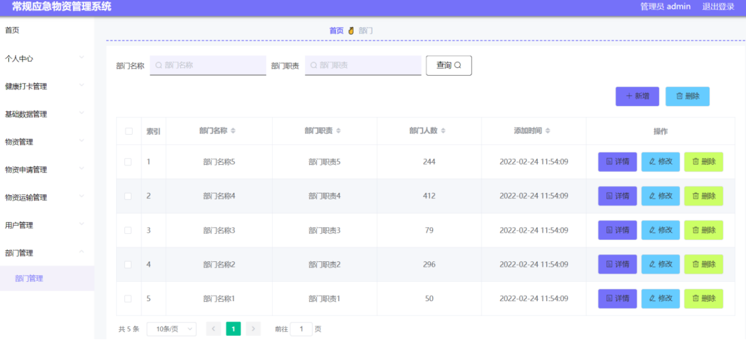The height and width of the screenshot is (342, 746).
Task: Click the sort arrows beside 部门名称 header
Action: click(x=233, y=131)
